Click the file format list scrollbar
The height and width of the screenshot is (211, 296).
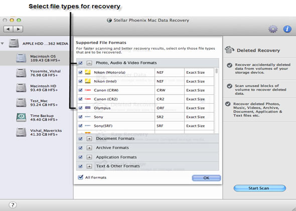(216, 71)
